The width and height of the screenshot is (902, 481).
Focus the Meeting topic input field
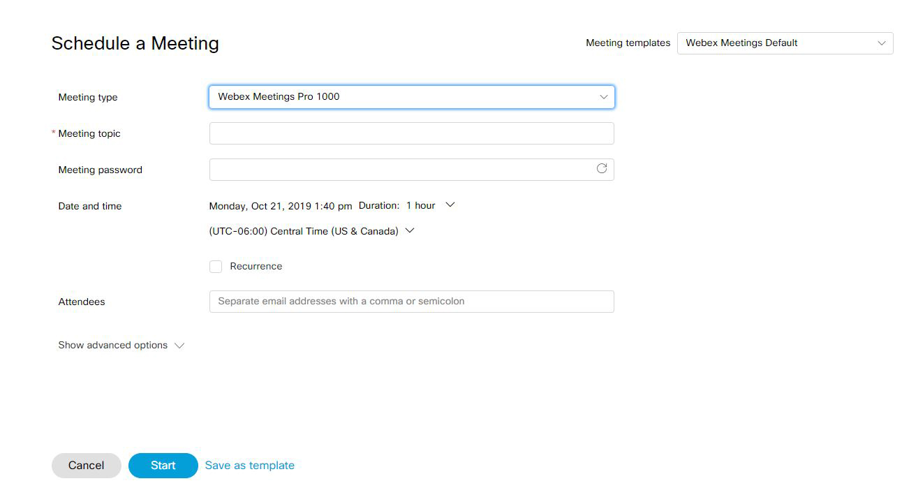coord(411,133)
